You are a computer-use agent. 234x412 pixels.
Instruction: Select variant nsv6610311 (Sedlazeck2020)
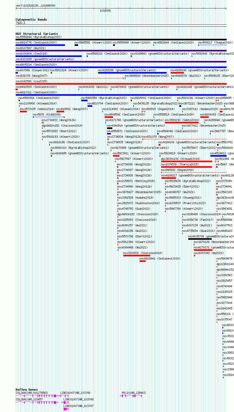[36, 92]
